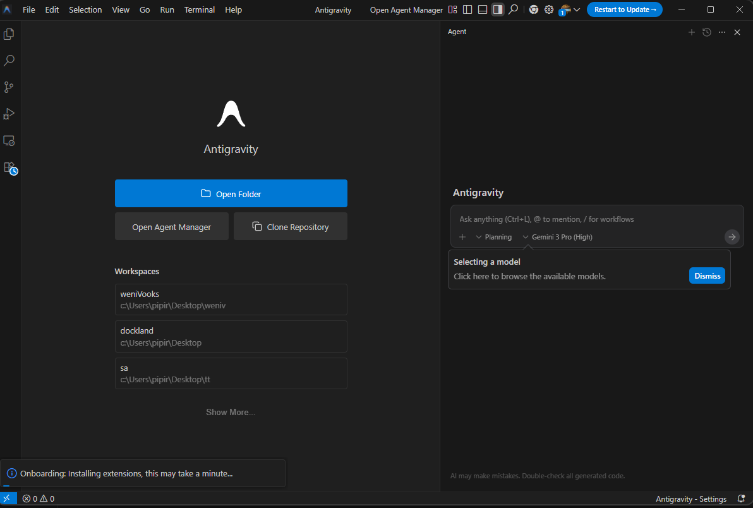The image size is (753, 508).
Task: Expand the Planning mode dropdown
Action: (x=493, y=237)
